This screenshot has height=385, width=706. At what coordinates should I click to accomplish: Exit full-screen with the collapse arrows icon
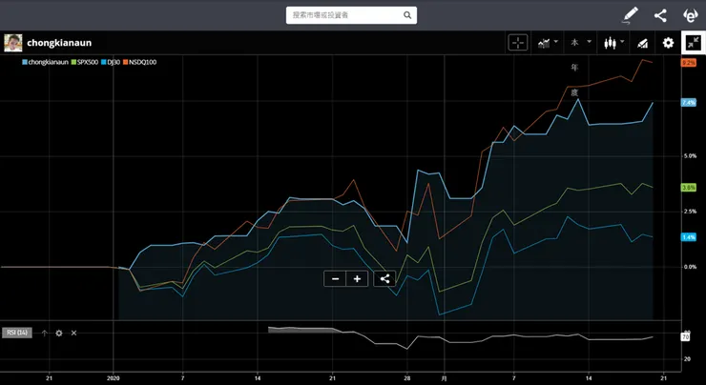694,43
